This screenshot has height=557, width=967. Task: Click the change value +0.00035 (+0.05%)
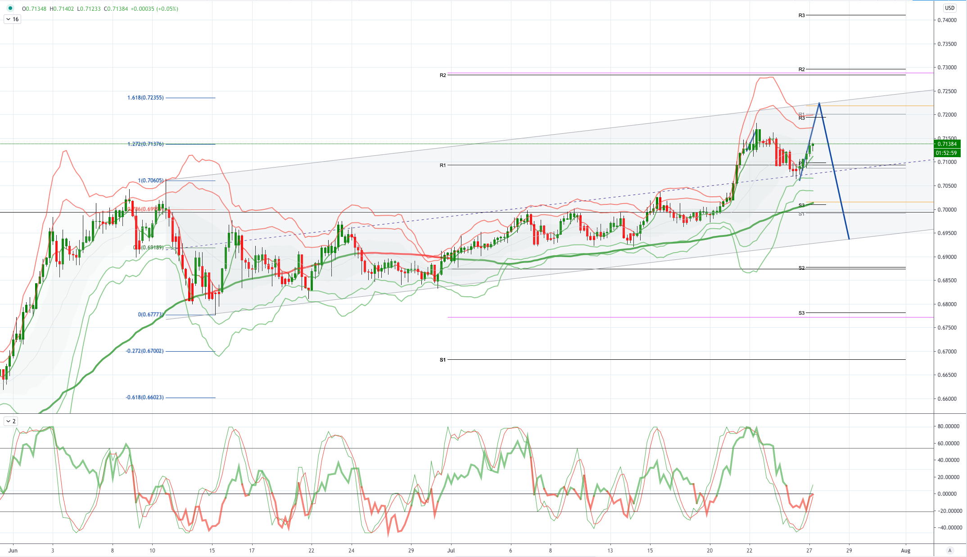pos(154,9)
